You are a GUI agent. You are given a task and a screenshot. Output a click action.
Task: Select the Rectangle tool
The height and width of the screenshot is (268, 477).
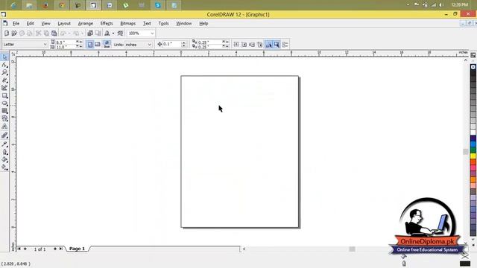(4, 96)
